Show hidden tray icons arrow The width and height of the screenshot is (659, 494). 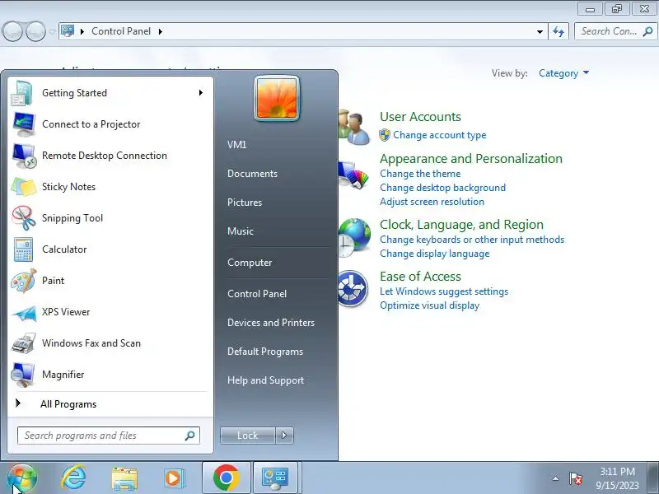[x=555, y=478]
